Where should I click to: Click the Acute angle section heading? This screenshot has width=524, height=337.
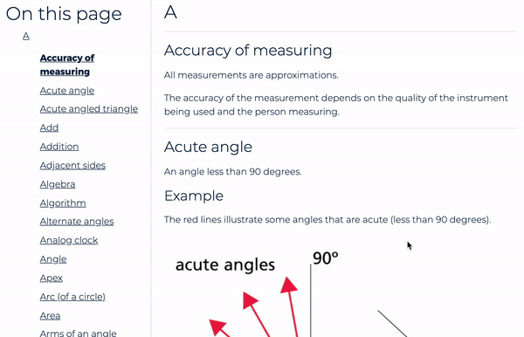point(208,147)
